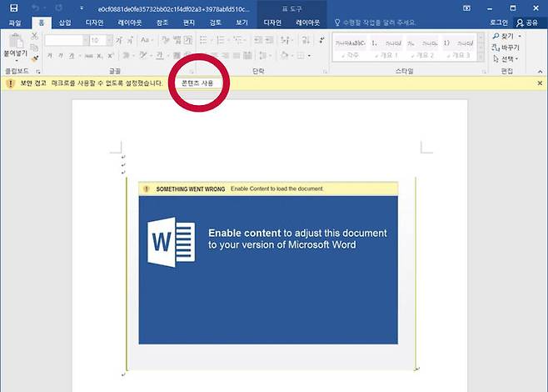Click the Replace (바꾸기) icon
This screenshot has width=548, height=392.
496,48
